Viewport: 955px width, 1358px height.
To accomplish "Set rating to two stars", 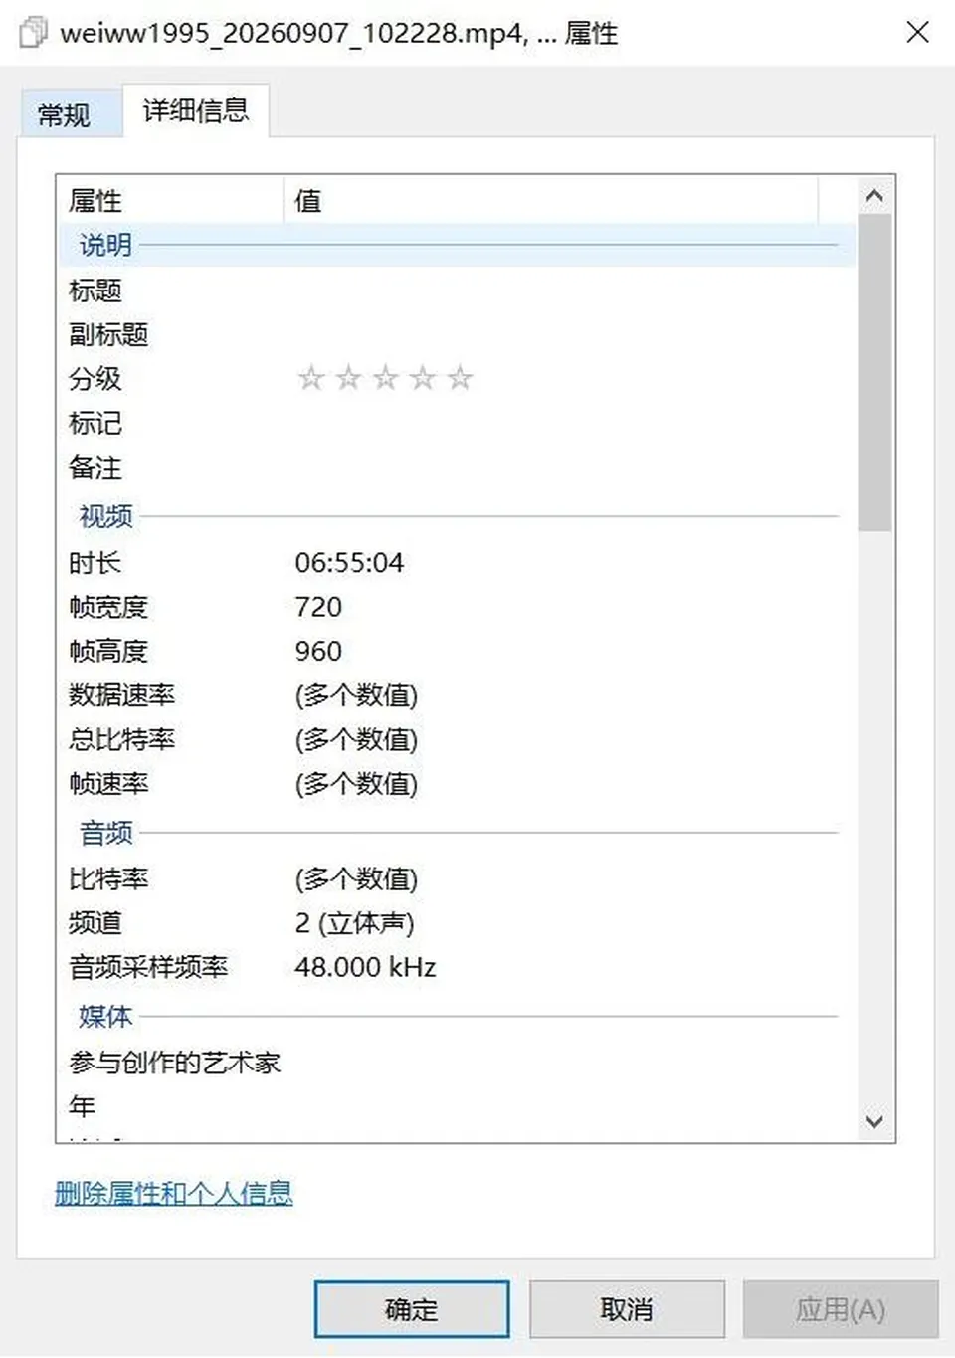I will click(348, 378).
